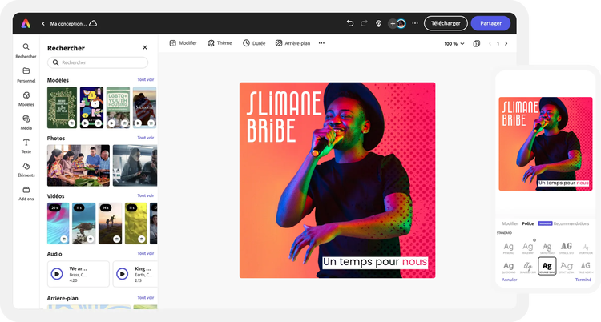
Task: Select the sea turtle video thumbnail
Action: pos(84,223)
